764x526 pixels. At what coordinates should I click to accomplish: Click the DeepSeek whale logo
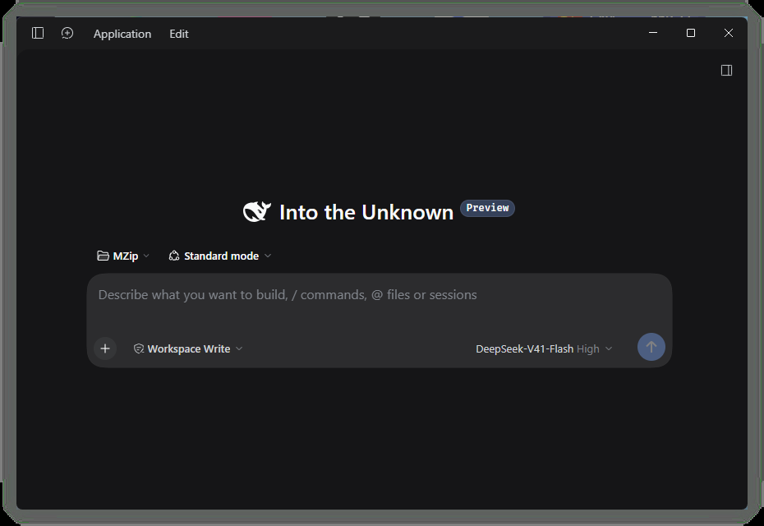[257, 211]
